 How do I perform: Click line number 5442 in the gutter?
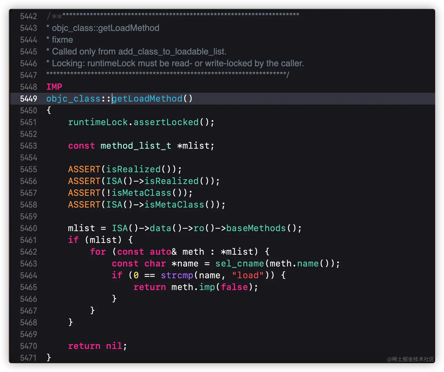tap(29, 16)
